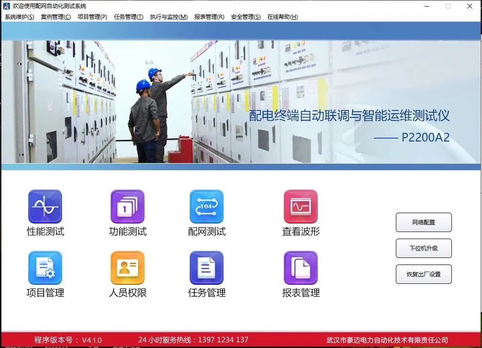Launch the 报表管理 report management icon
The height and width of the screenshot is (348, 482).
[301, 268]
